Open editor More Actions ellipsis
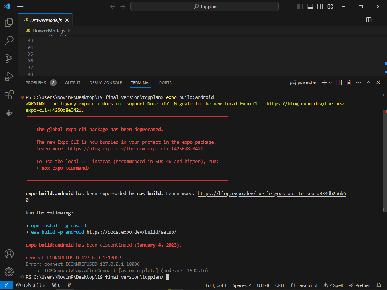 (378, 20)
